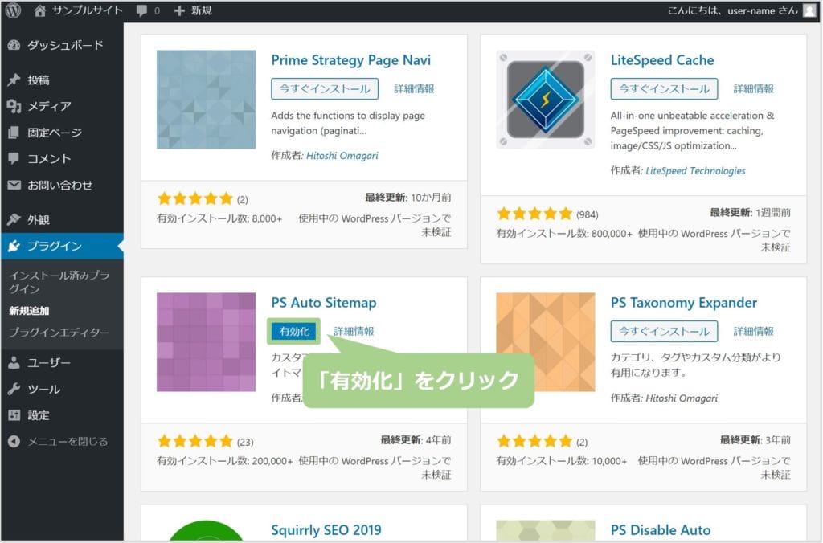Open 詳細情報 for PS Auto Sitemap
Image resolution: width=823 pixels, height=543 pixels.
coord(354,331)
